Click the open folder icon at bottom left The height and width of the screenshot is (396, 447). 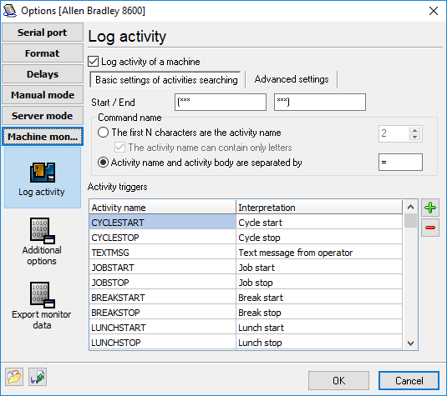14,377
